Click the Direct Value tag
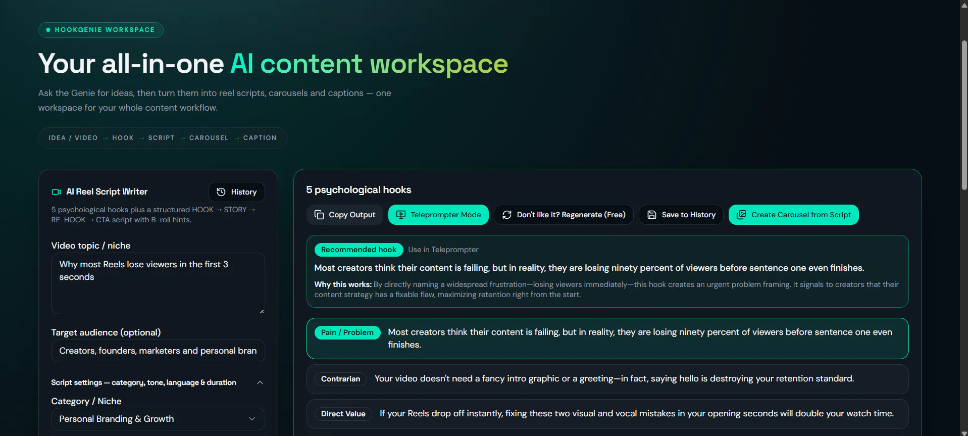Screen dimensions: 968x436 343,414
